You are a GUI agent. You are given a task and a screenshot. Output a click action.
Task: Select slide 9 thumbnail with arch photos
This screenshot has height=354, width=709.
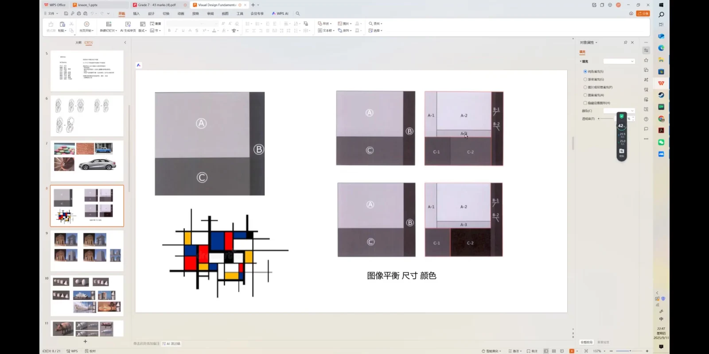pyautogui.click(x=87, y=250)
